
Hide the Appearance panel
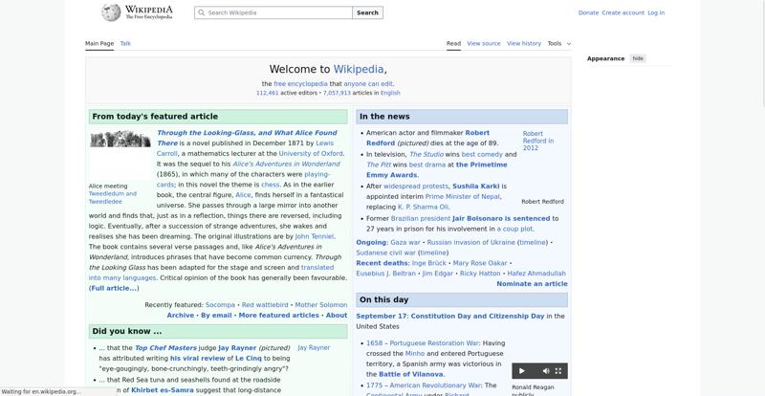[x=638, y=58]
